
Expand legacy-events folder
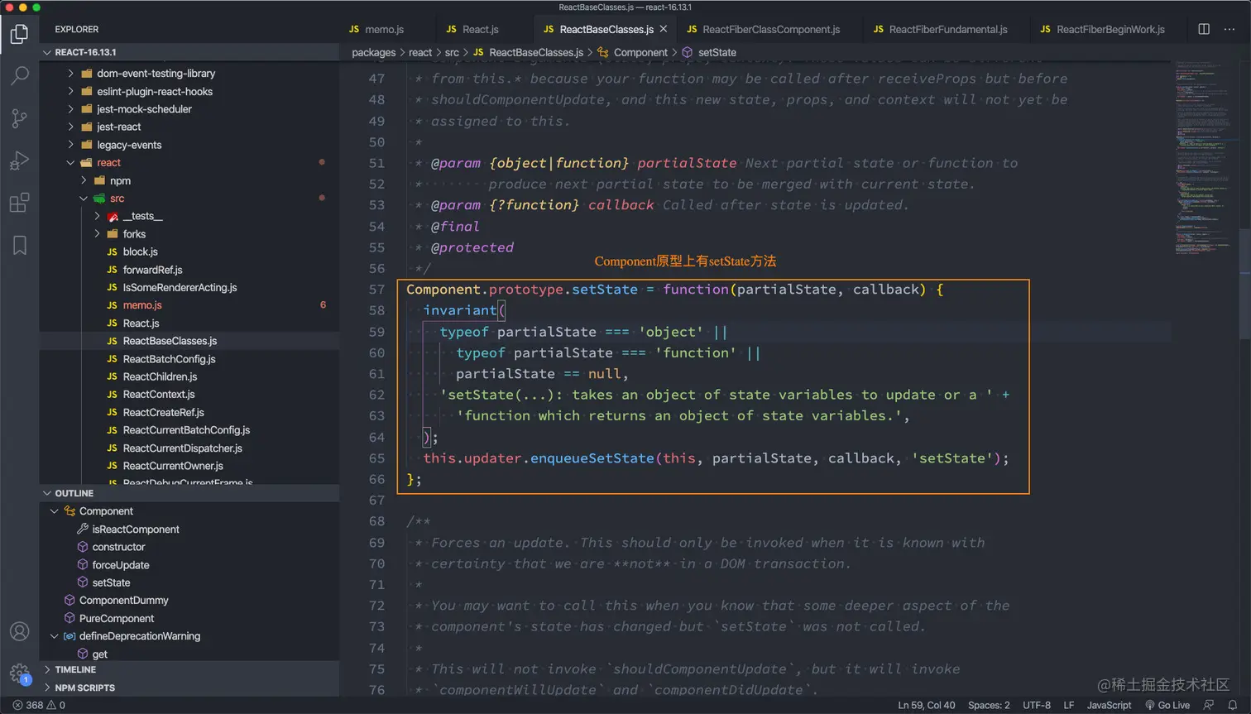point(129,145)
